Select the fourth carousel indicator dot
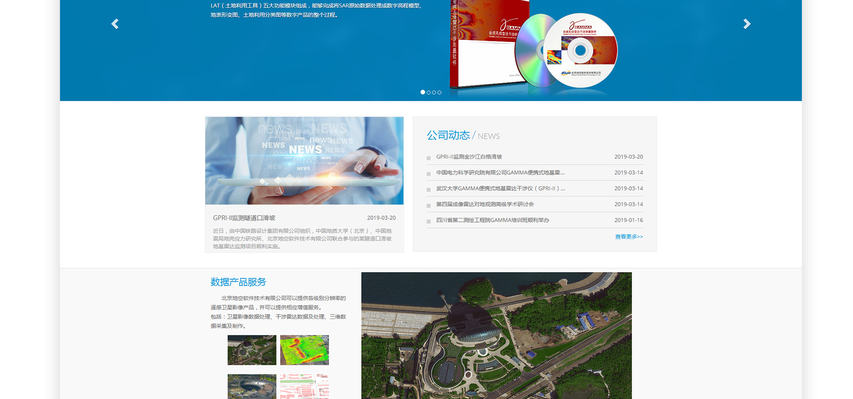Screen dimensions: 853x399 (x=439, y=92)
